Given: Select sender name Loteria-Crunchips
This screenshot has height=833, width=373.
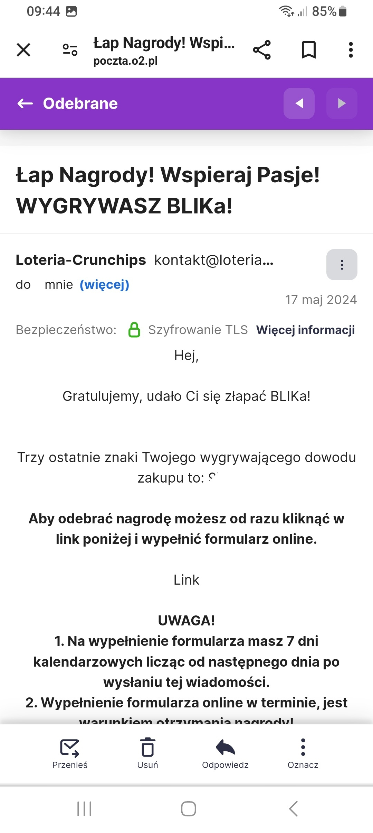Looking at the screenshot, I should pos(81,260).
